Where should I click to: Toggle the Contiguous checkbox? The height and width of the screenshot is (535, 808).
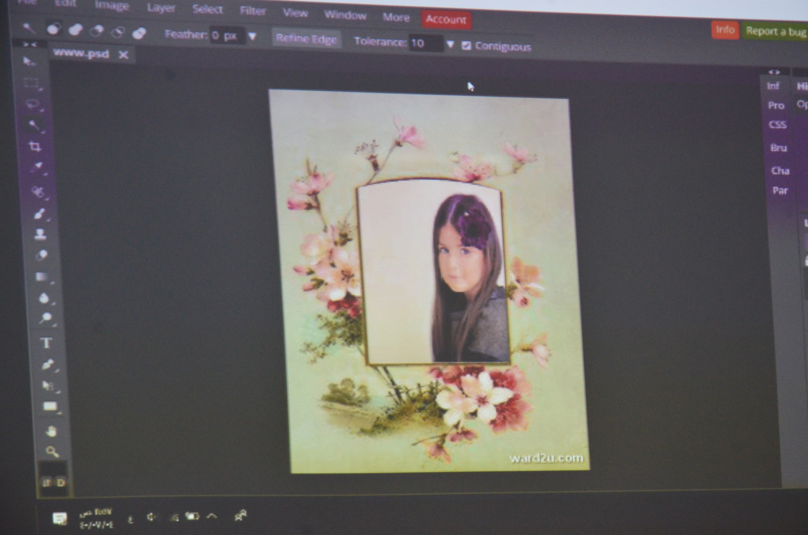coord(466,46)
